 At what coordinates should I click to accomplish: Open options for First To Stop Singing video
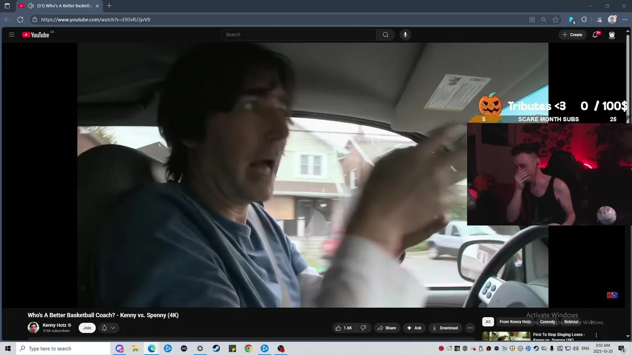point(596,335)
